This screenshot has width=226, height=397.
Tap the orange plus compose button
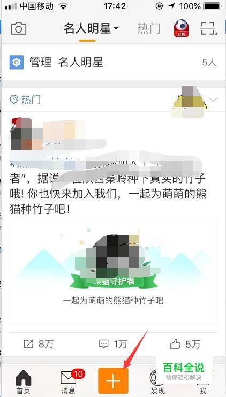113,380
